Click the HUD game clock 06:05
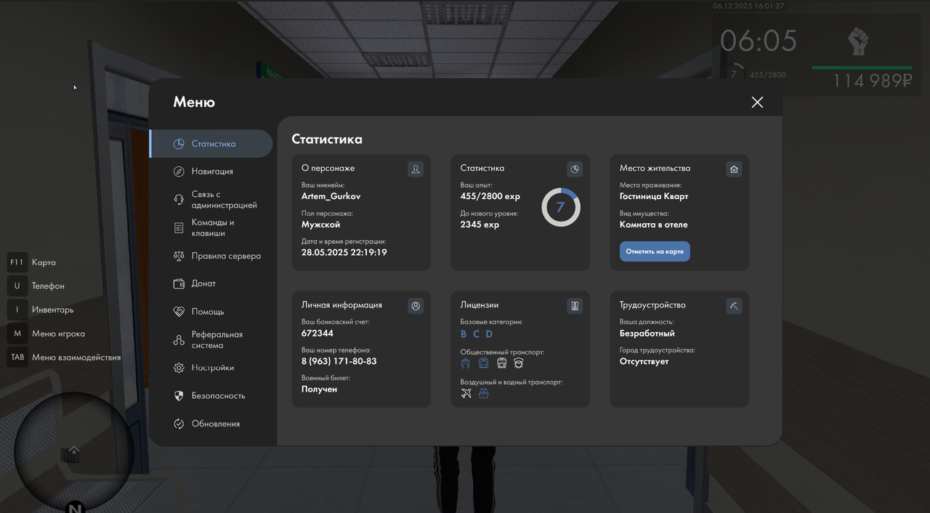930x513 pixels. click(x=759, y=41)
